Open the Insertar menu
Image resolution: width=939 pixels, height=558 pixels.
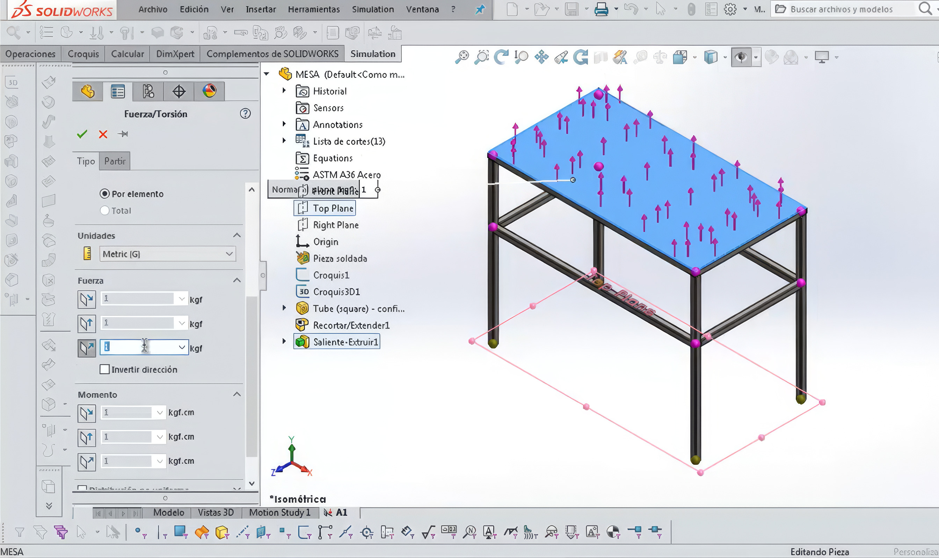261,9
